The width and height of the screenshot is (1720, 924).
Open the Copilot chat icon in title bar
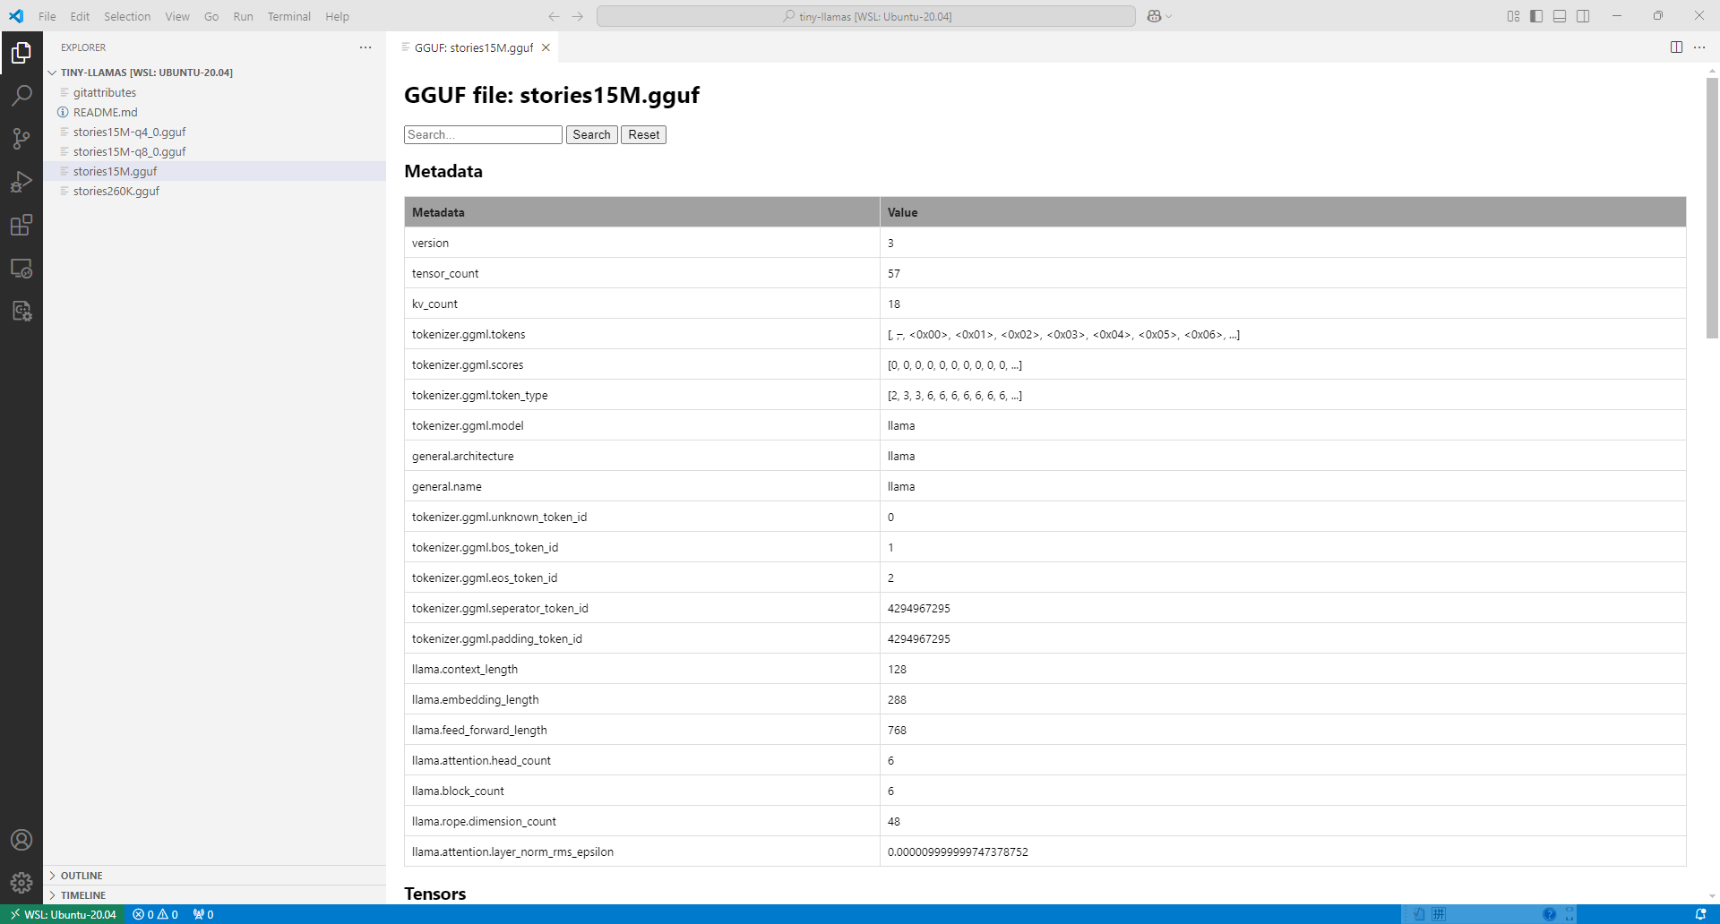pos(1154,16)
